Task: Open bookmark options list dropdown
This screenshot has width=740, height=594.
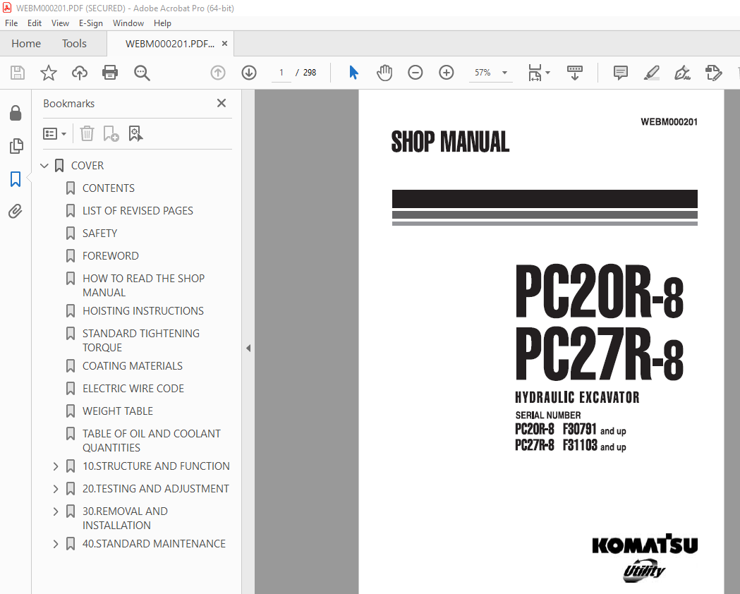Action: point(54,133)
